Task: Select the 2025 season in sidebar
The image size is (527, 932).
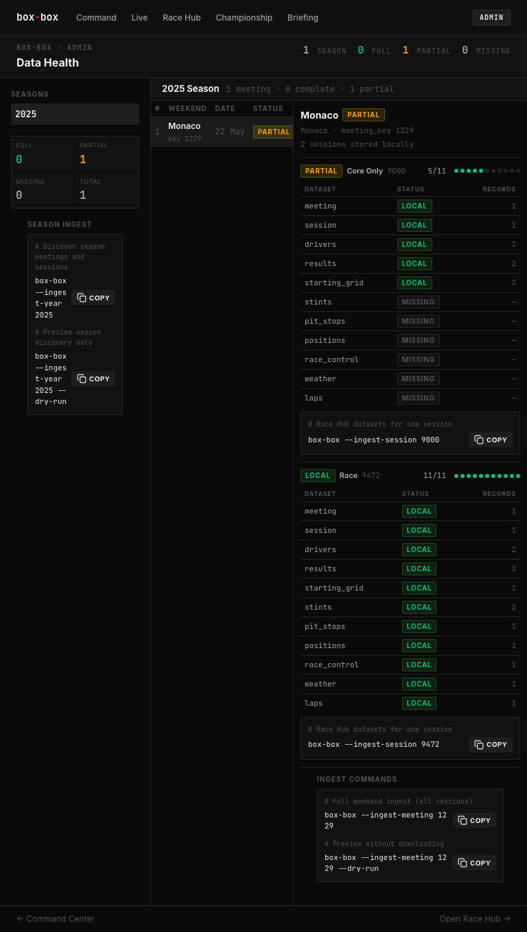Action: [x=75, y=114]
